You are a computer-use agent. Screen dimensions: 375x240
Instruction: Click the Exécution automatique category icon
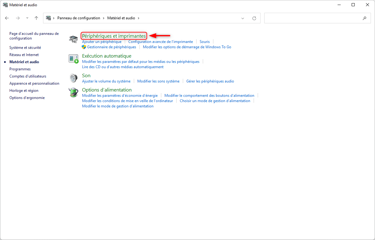[x=73, y=59]
